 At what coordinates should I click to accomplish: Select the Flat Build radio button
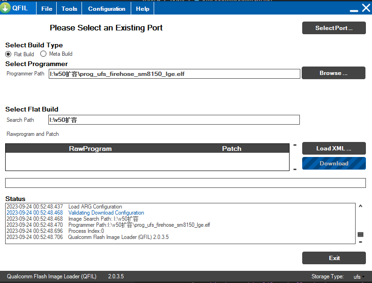[8, 54]
